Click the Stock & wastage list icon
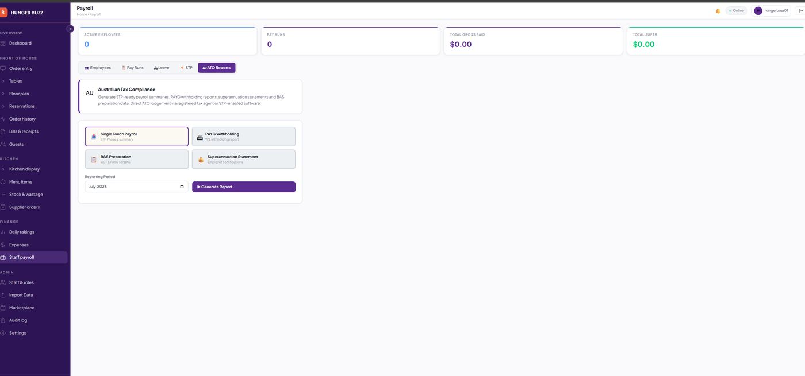Image resolution: width=805 pixels, height=376 pixels. 3,195
